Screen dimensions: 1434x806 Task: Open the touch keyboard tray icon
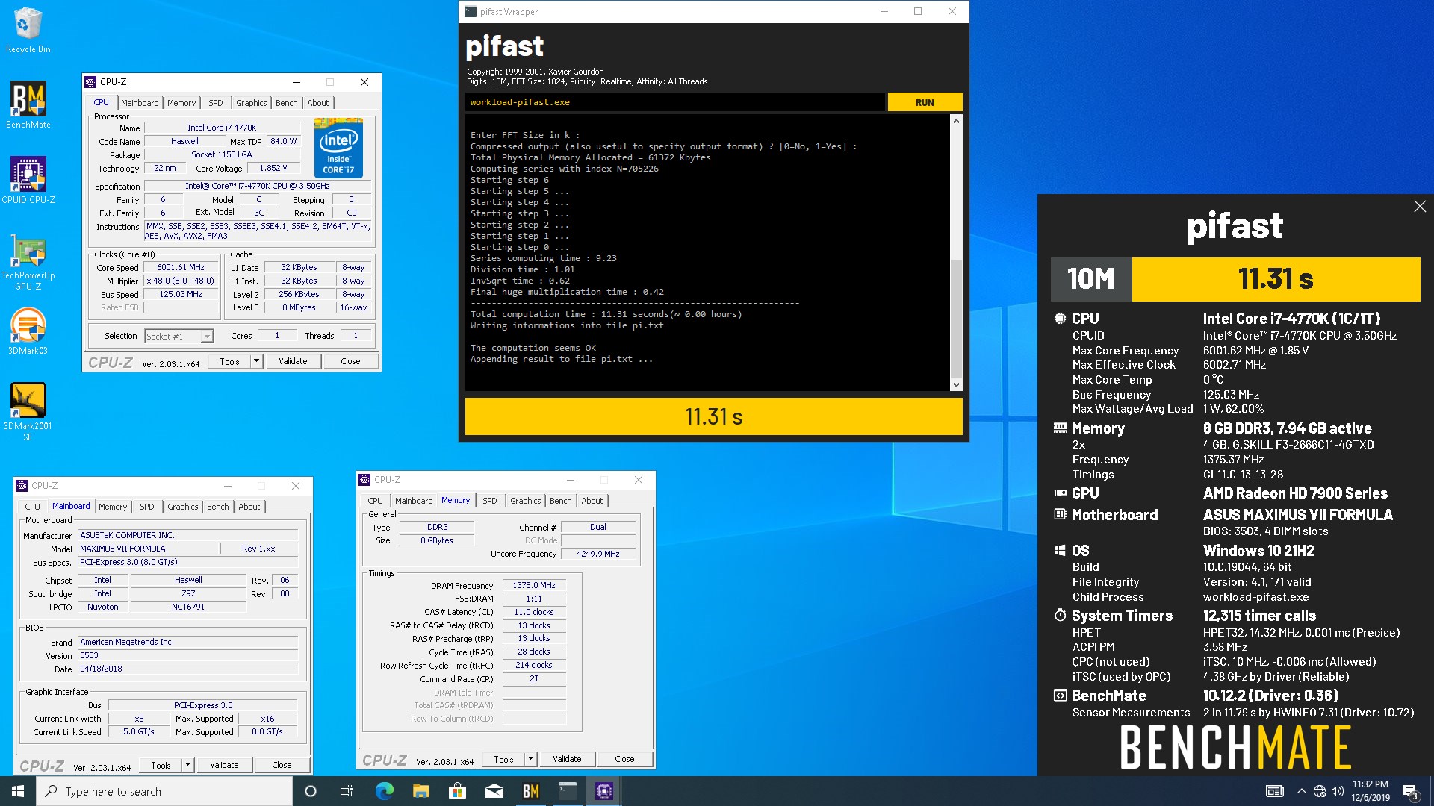[1275, 791]
